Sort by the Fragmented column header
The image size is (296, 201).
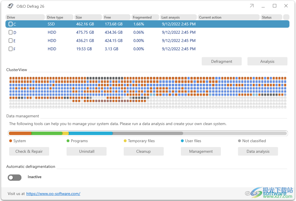[145, 17]
